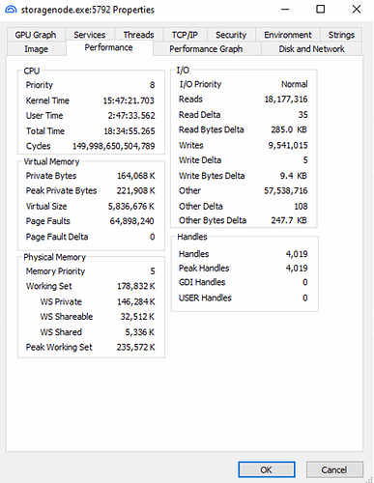
Task: Click the CPU Priority label
Action: click(x=40, y=85)
